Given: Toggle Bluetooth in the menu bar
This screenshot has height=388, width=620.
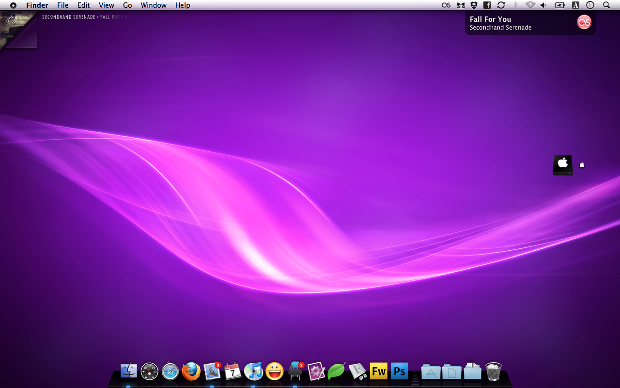Looking at the screenshot, I should 515,5.
